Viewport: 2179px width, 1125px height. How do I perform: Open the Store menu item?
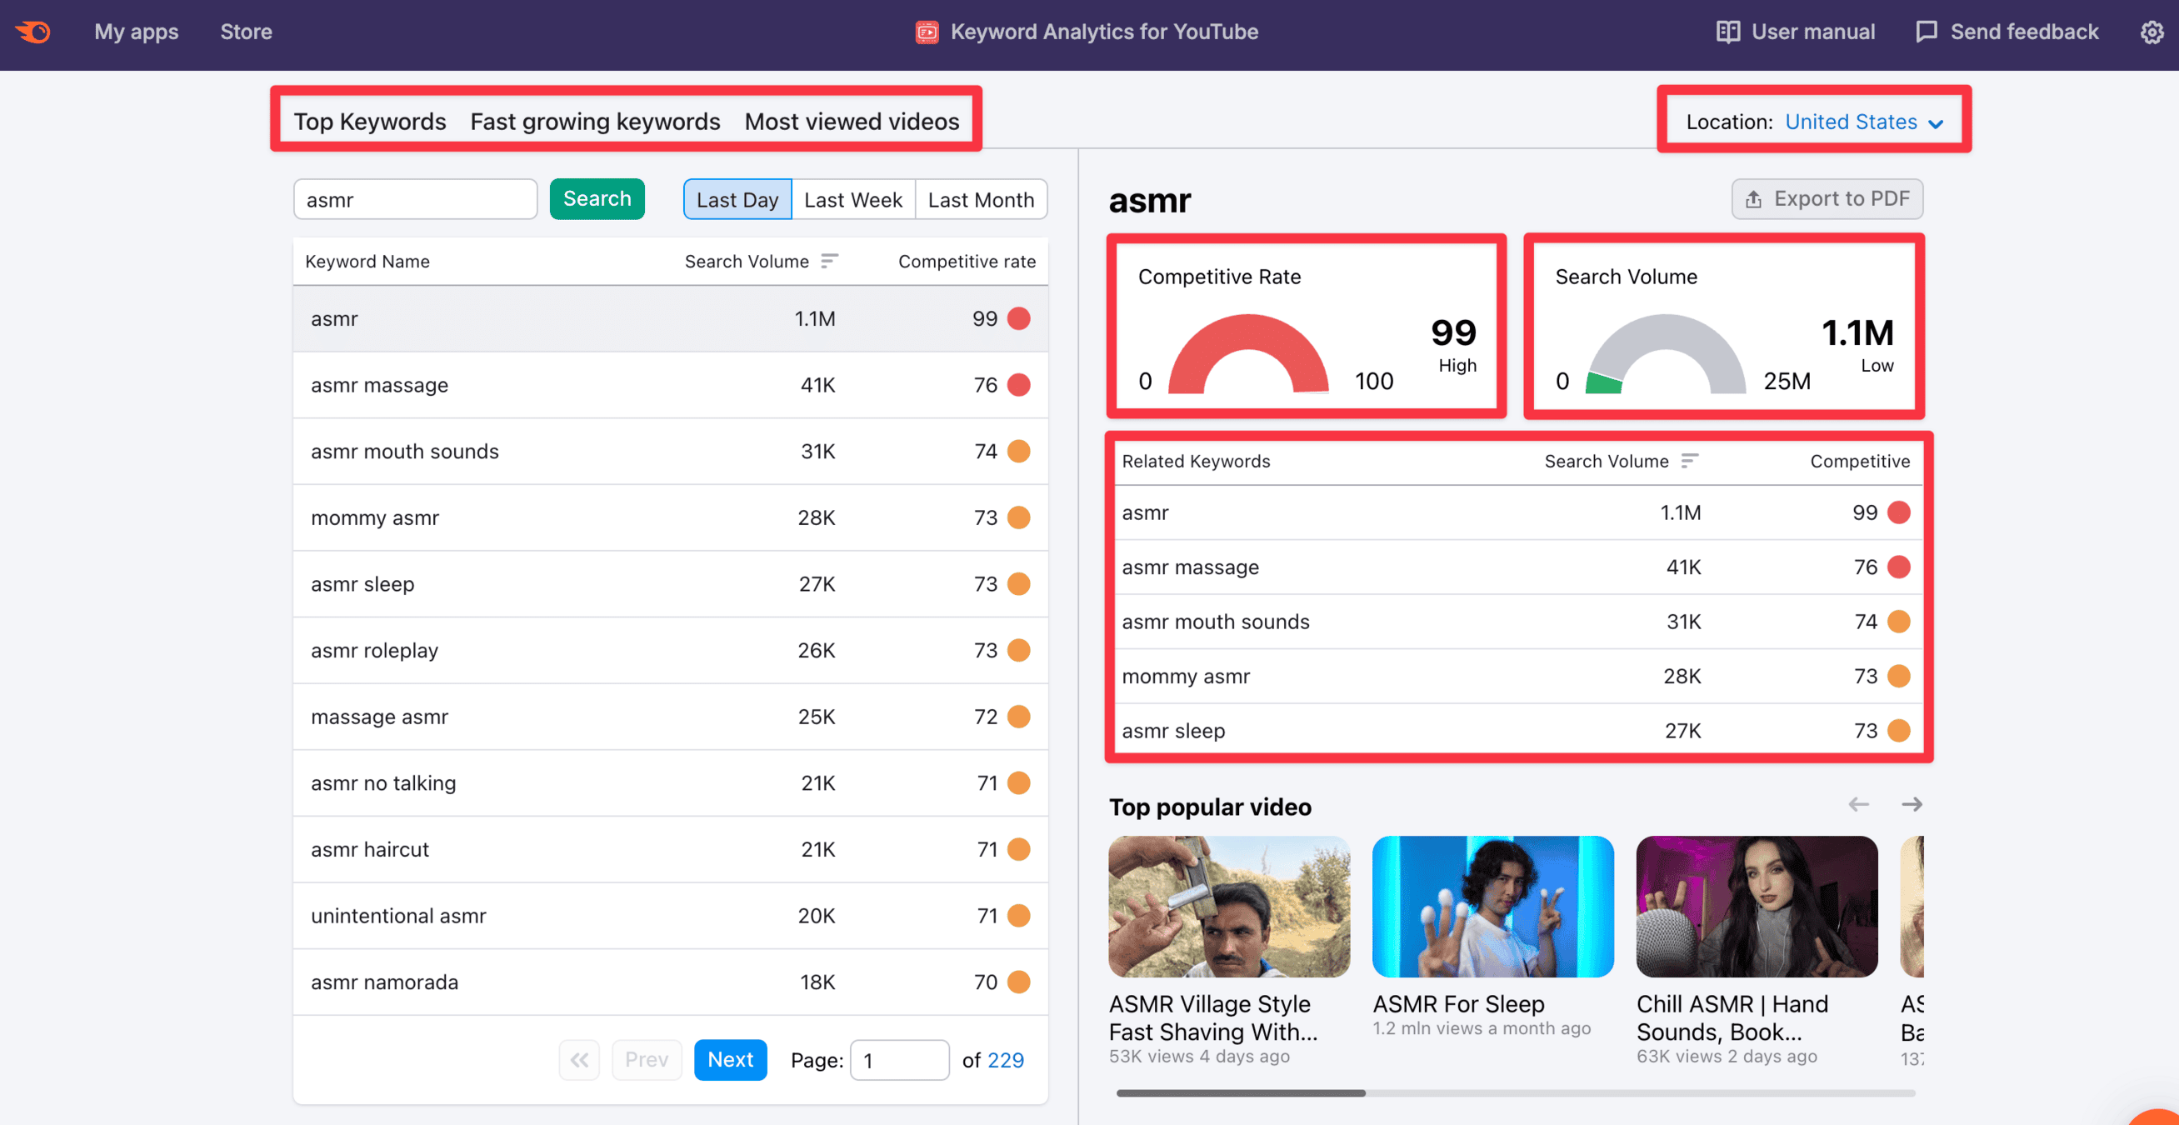pos(246,32)
